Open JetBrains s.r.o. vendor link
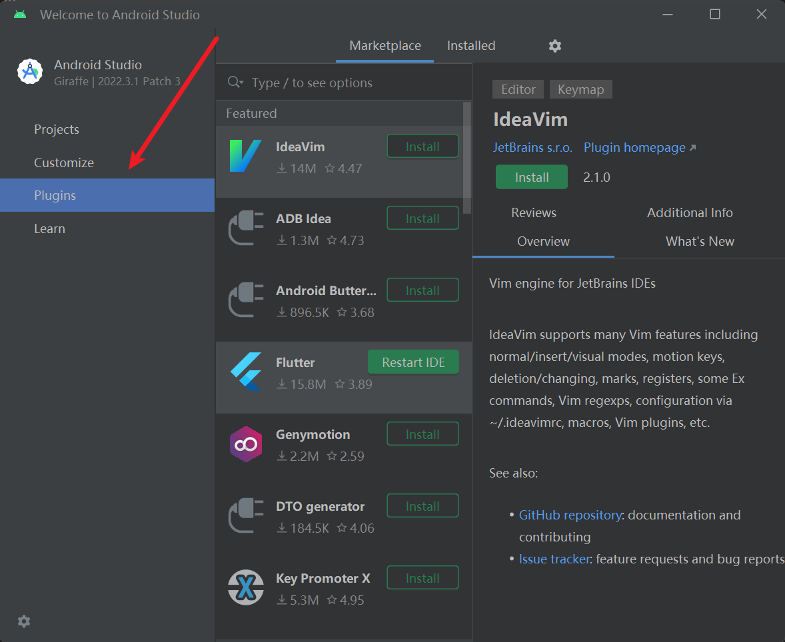Screen dimensions: 785x642 pos(532,148)
